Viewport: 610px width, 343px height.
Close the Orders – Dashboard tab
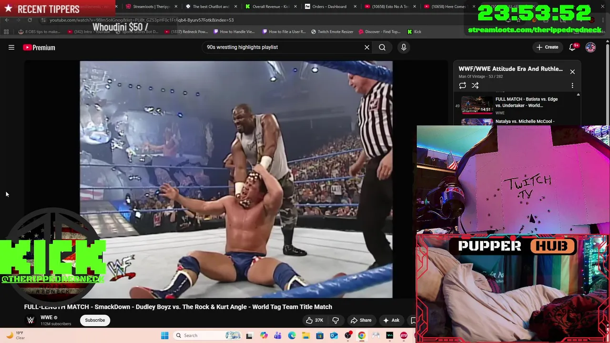355,7
